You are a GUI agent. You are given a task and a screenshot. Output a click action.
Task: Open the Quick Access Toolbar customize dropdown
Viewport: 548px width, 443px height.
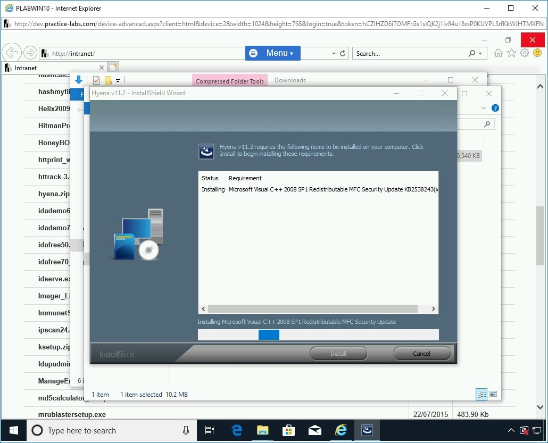click(118, 81)
